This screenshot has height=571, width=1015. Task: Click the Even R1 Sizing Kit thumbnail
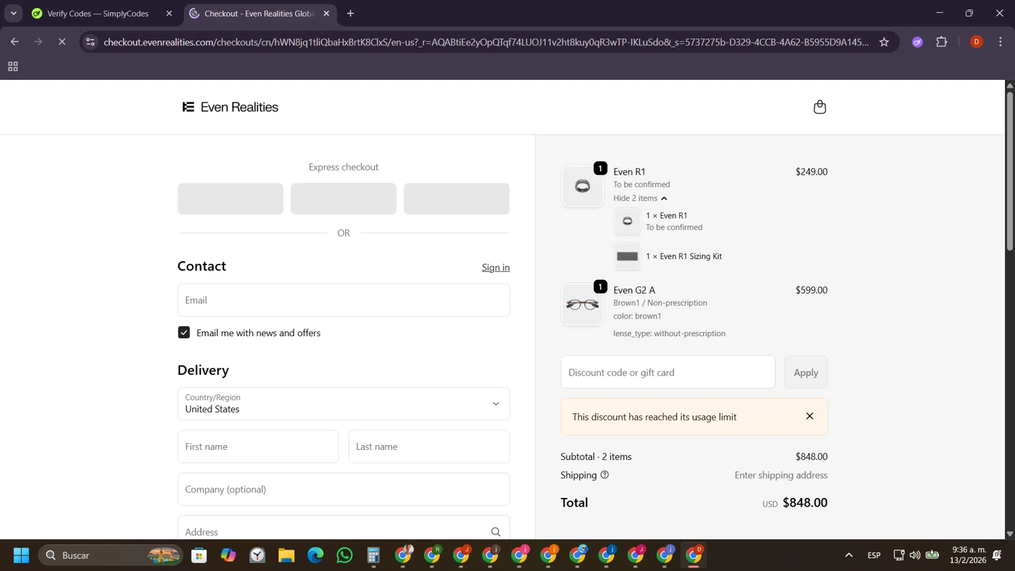(x=627, y=256)
